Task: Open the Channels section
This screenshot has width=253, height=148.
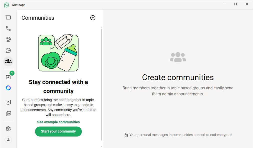Action: coord(8,50)
